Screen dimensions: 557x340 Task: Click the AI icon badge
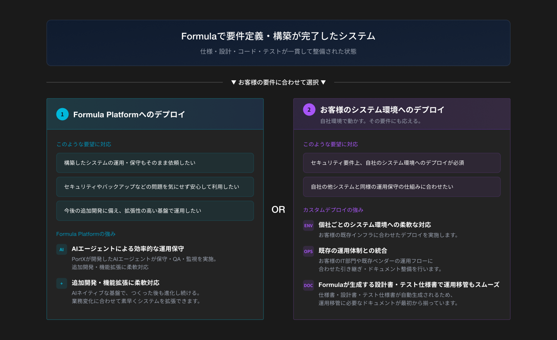(x=62, y=250)
